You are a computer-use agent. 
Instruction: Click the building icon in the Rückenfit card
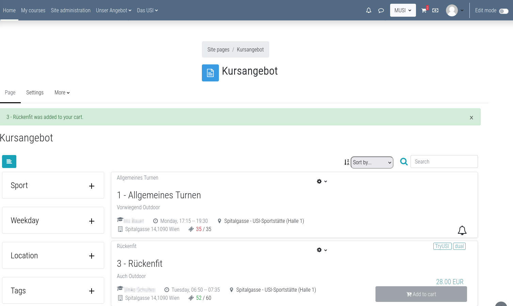(120, 298)
